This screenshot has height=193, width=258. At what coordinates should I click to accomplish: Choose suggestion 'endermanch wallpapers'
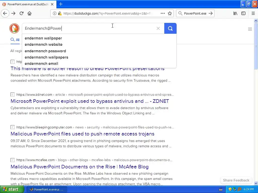pyautogui.click(x=99, y=57)
